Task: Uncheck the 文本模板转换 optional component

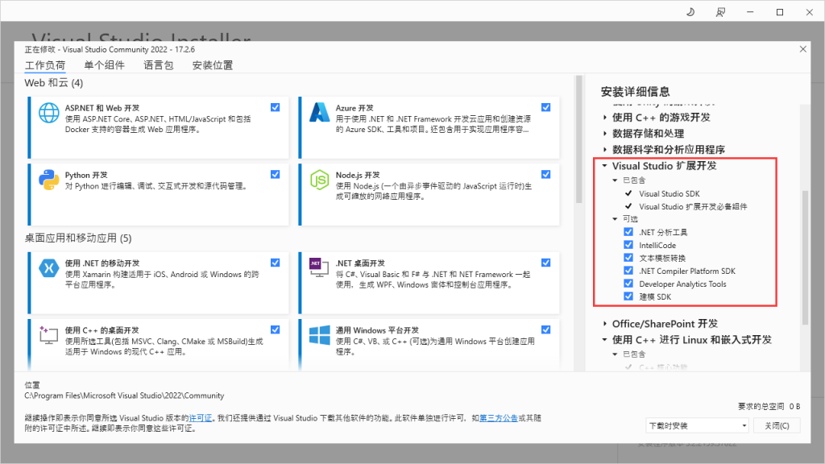Action: pyautogui.click(x=628, y=258)
